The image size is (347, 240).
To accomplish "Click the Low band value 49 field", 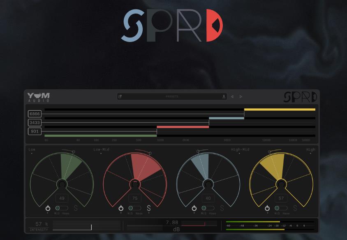I will pos(62,198).
